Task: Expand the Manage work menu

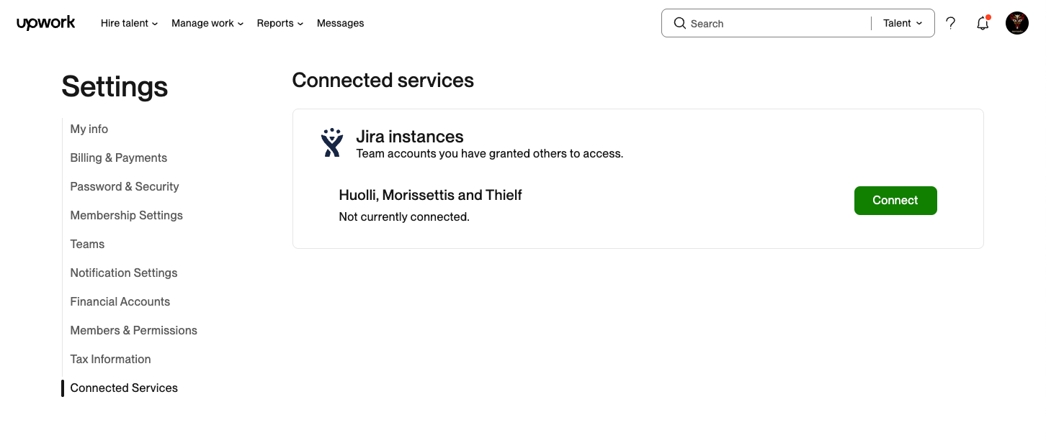Action: 207,23
